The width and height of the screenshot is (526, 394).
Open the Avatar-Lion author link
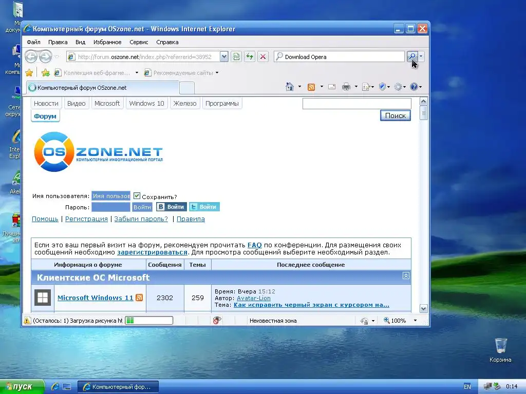pyautogui.click(x=254, y=298)
